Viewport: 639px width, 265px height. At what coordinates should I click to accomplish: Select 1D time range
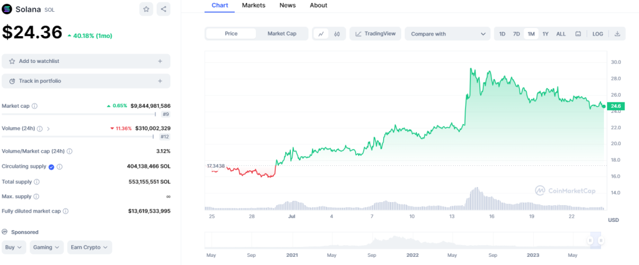click(x=502, y=34)
